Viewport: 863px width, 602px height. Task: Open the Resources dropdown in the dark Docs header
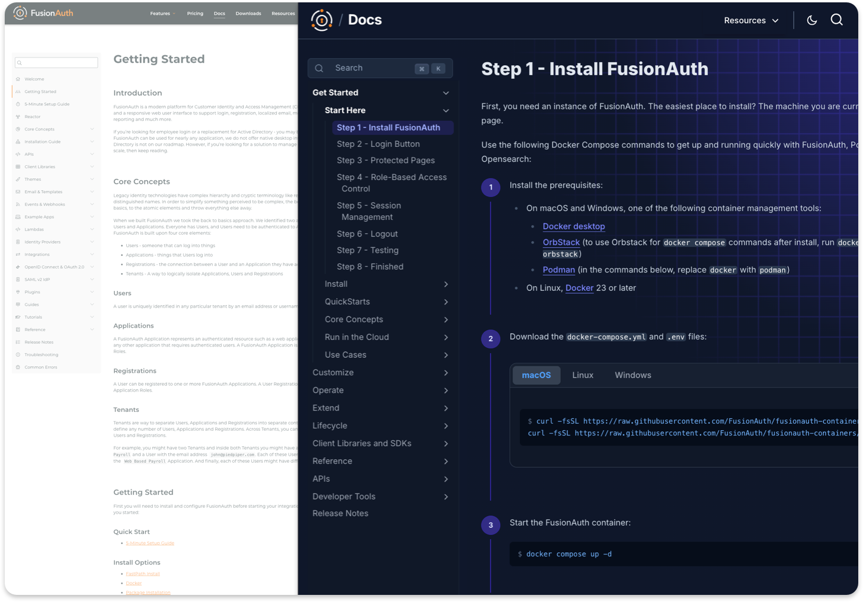(751, 21)
